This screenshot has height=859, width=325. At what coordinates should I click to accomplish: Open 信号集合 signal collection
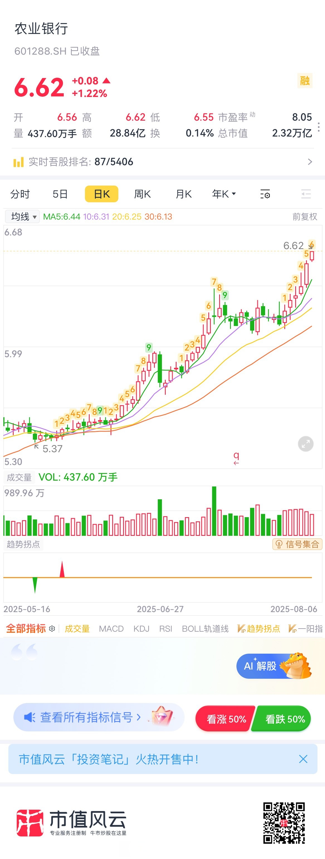point(297,544)
